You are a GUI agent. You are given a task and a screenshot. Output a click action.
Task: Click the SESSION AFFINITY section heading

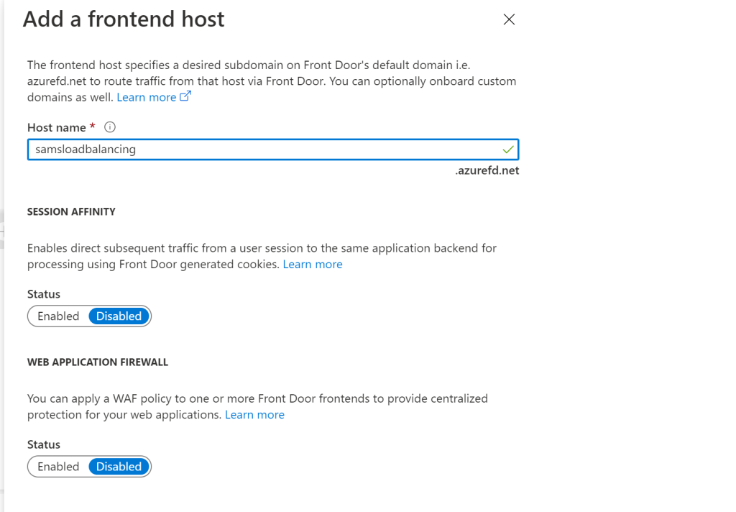click(71, 212)
